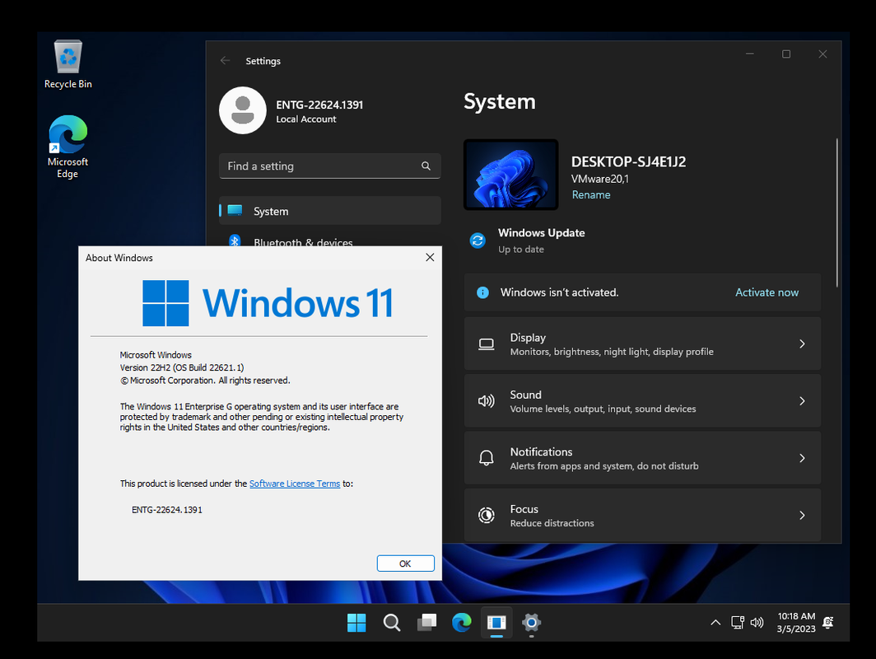Click the user account avatar picture
This screenshot has width=876, height=659.
[242, 110]
